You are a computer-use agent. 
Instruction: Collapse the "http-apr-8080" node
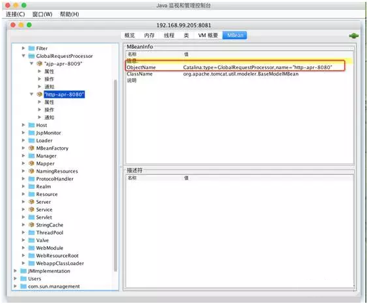point(31,94)
